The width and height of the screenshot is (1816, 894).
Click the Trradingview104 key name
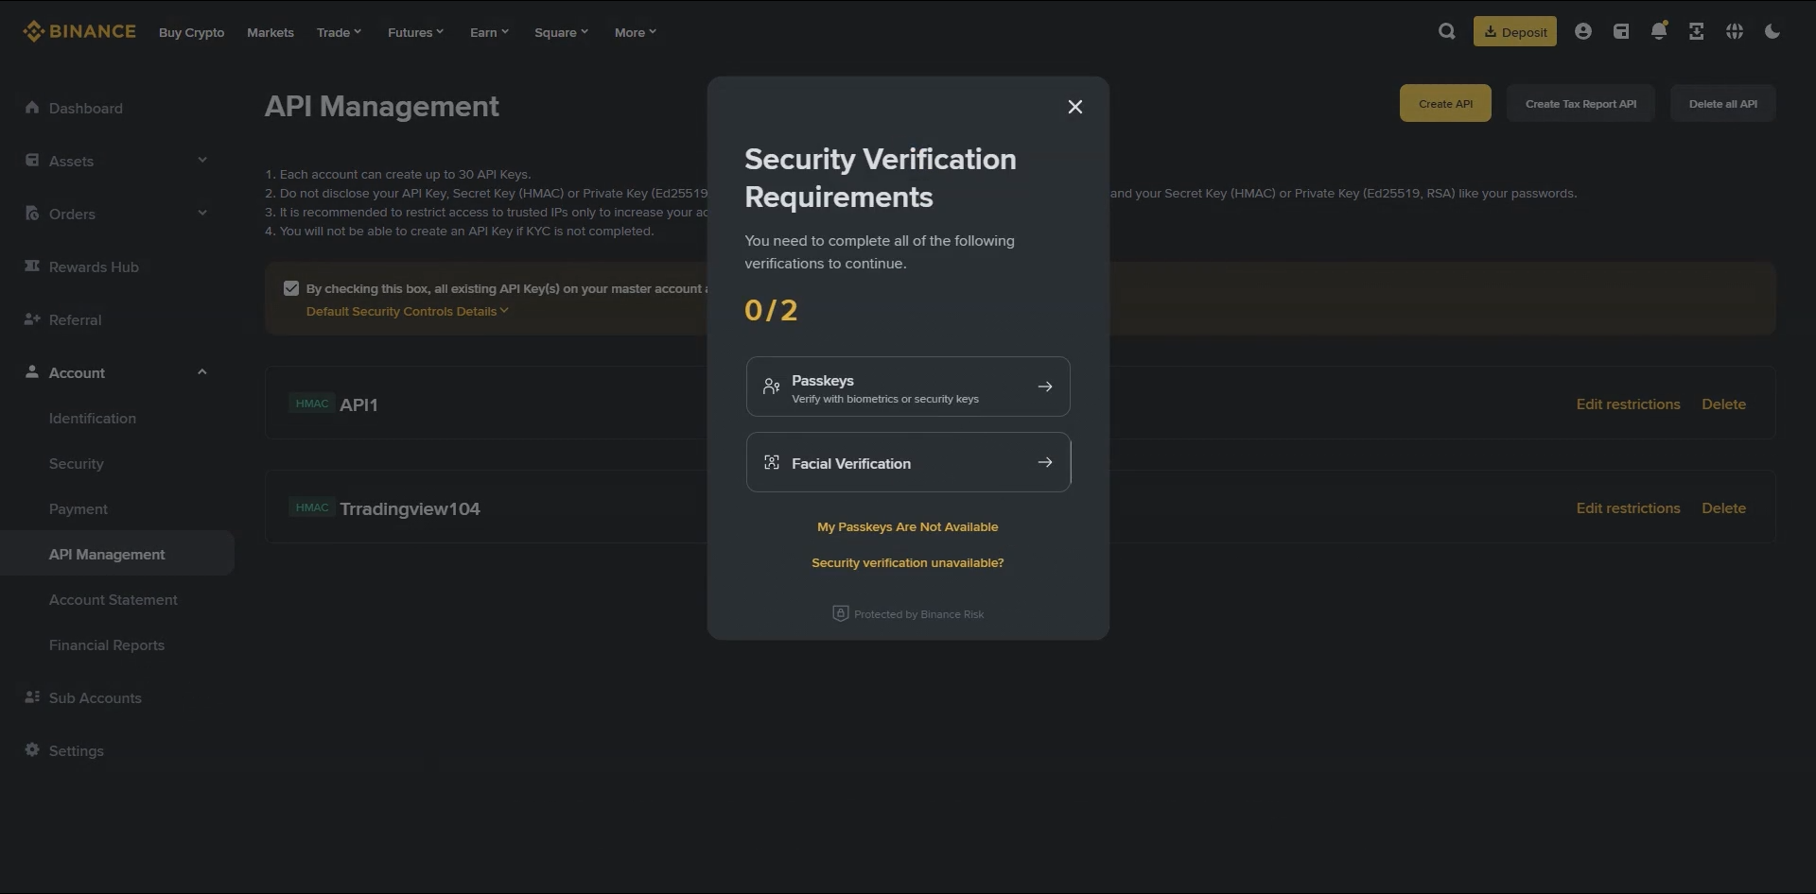(410, 508)
